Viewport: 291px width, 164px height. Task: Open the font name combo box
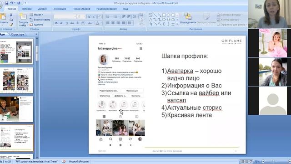pyautogui.click(x=65, y=16)
